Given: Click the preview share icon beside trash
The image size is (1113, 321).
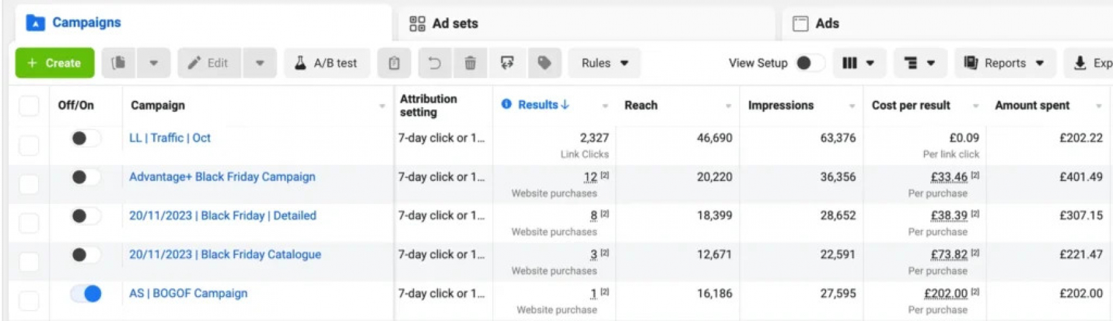Looking at the screenshot, I should 507,63.
